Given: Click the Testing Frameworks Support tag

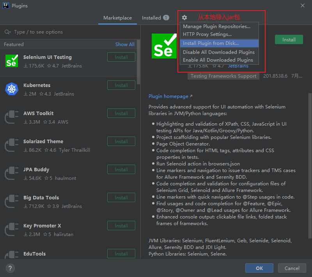Looking at the screenshot, I should (223, 76).
